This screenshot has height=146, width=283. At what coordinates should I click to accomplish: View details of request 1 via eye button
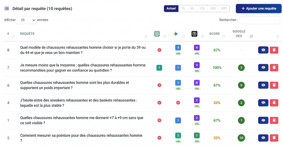tap(263, 120)
